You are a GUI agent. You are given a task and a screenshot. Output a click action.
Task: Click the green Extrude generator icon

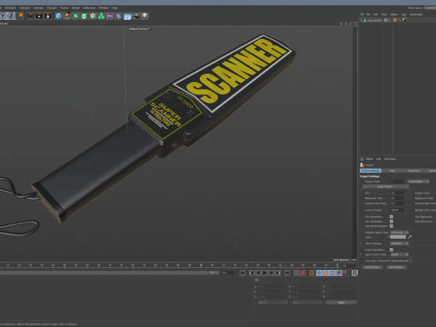click(x=84, y=15)
